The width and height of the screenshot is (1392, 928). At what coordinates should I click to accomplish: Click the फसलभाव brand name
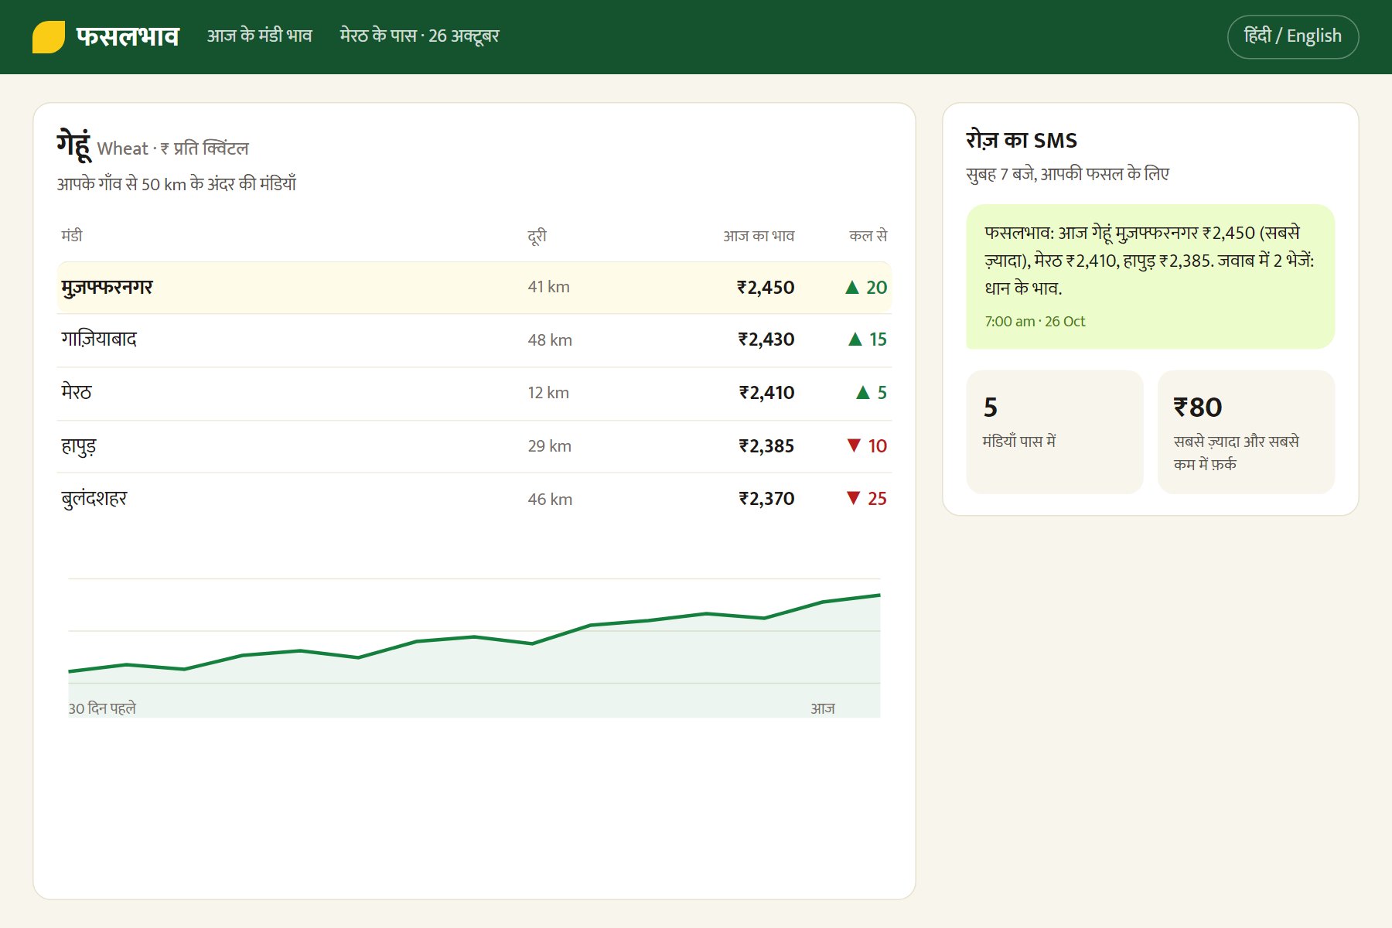click(x=128, y=36)
